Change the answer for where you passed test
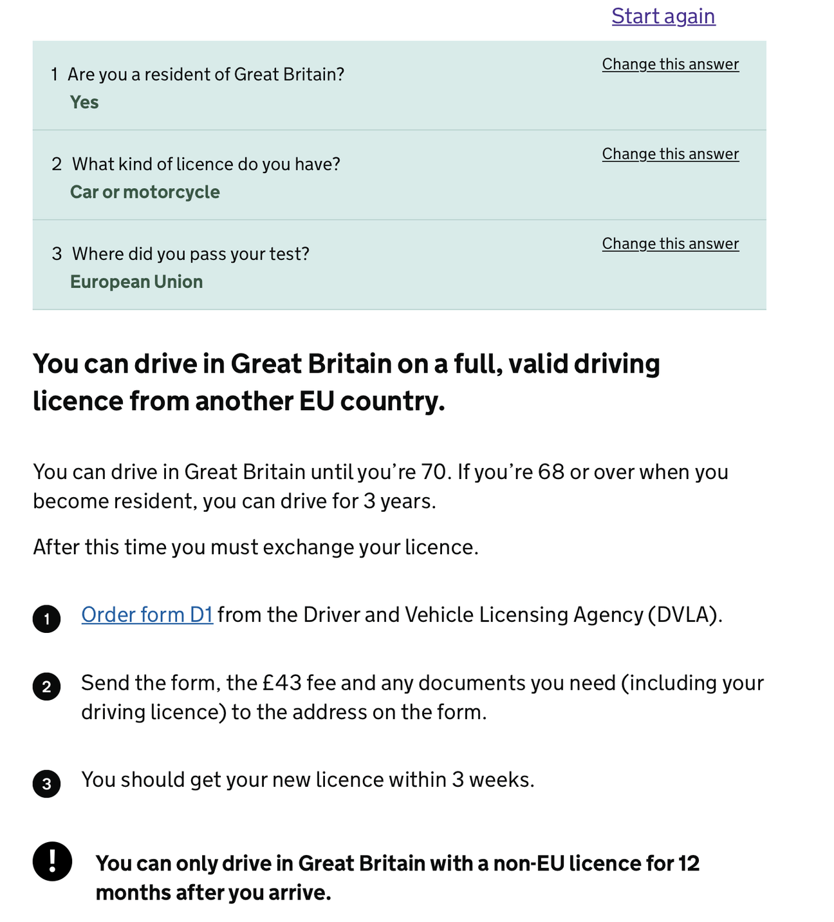Viewport: 834px width, 922px height. click(670, 243)
